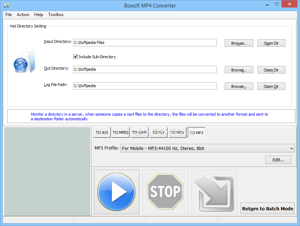Open Dir for the Out Directory

[x=271, y=70]
